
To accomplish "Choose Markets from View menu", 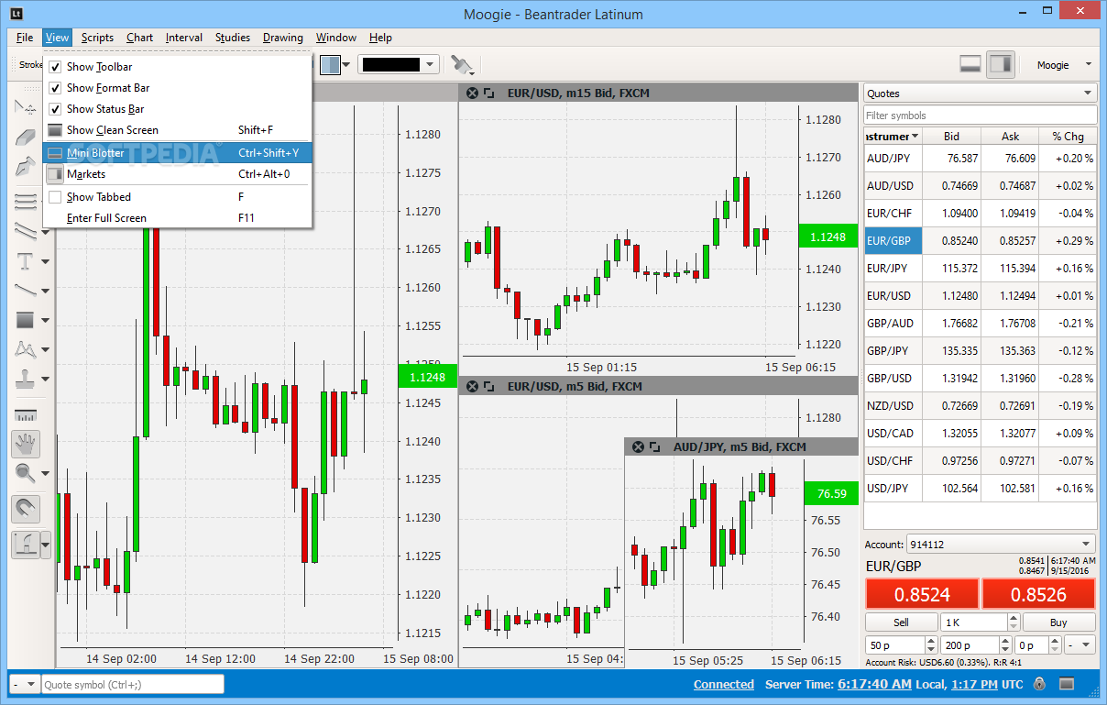I will (178, 174).
